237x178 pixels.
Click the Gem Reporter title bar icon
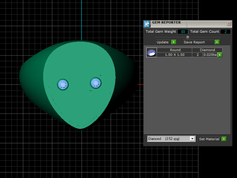click(147, 24)
